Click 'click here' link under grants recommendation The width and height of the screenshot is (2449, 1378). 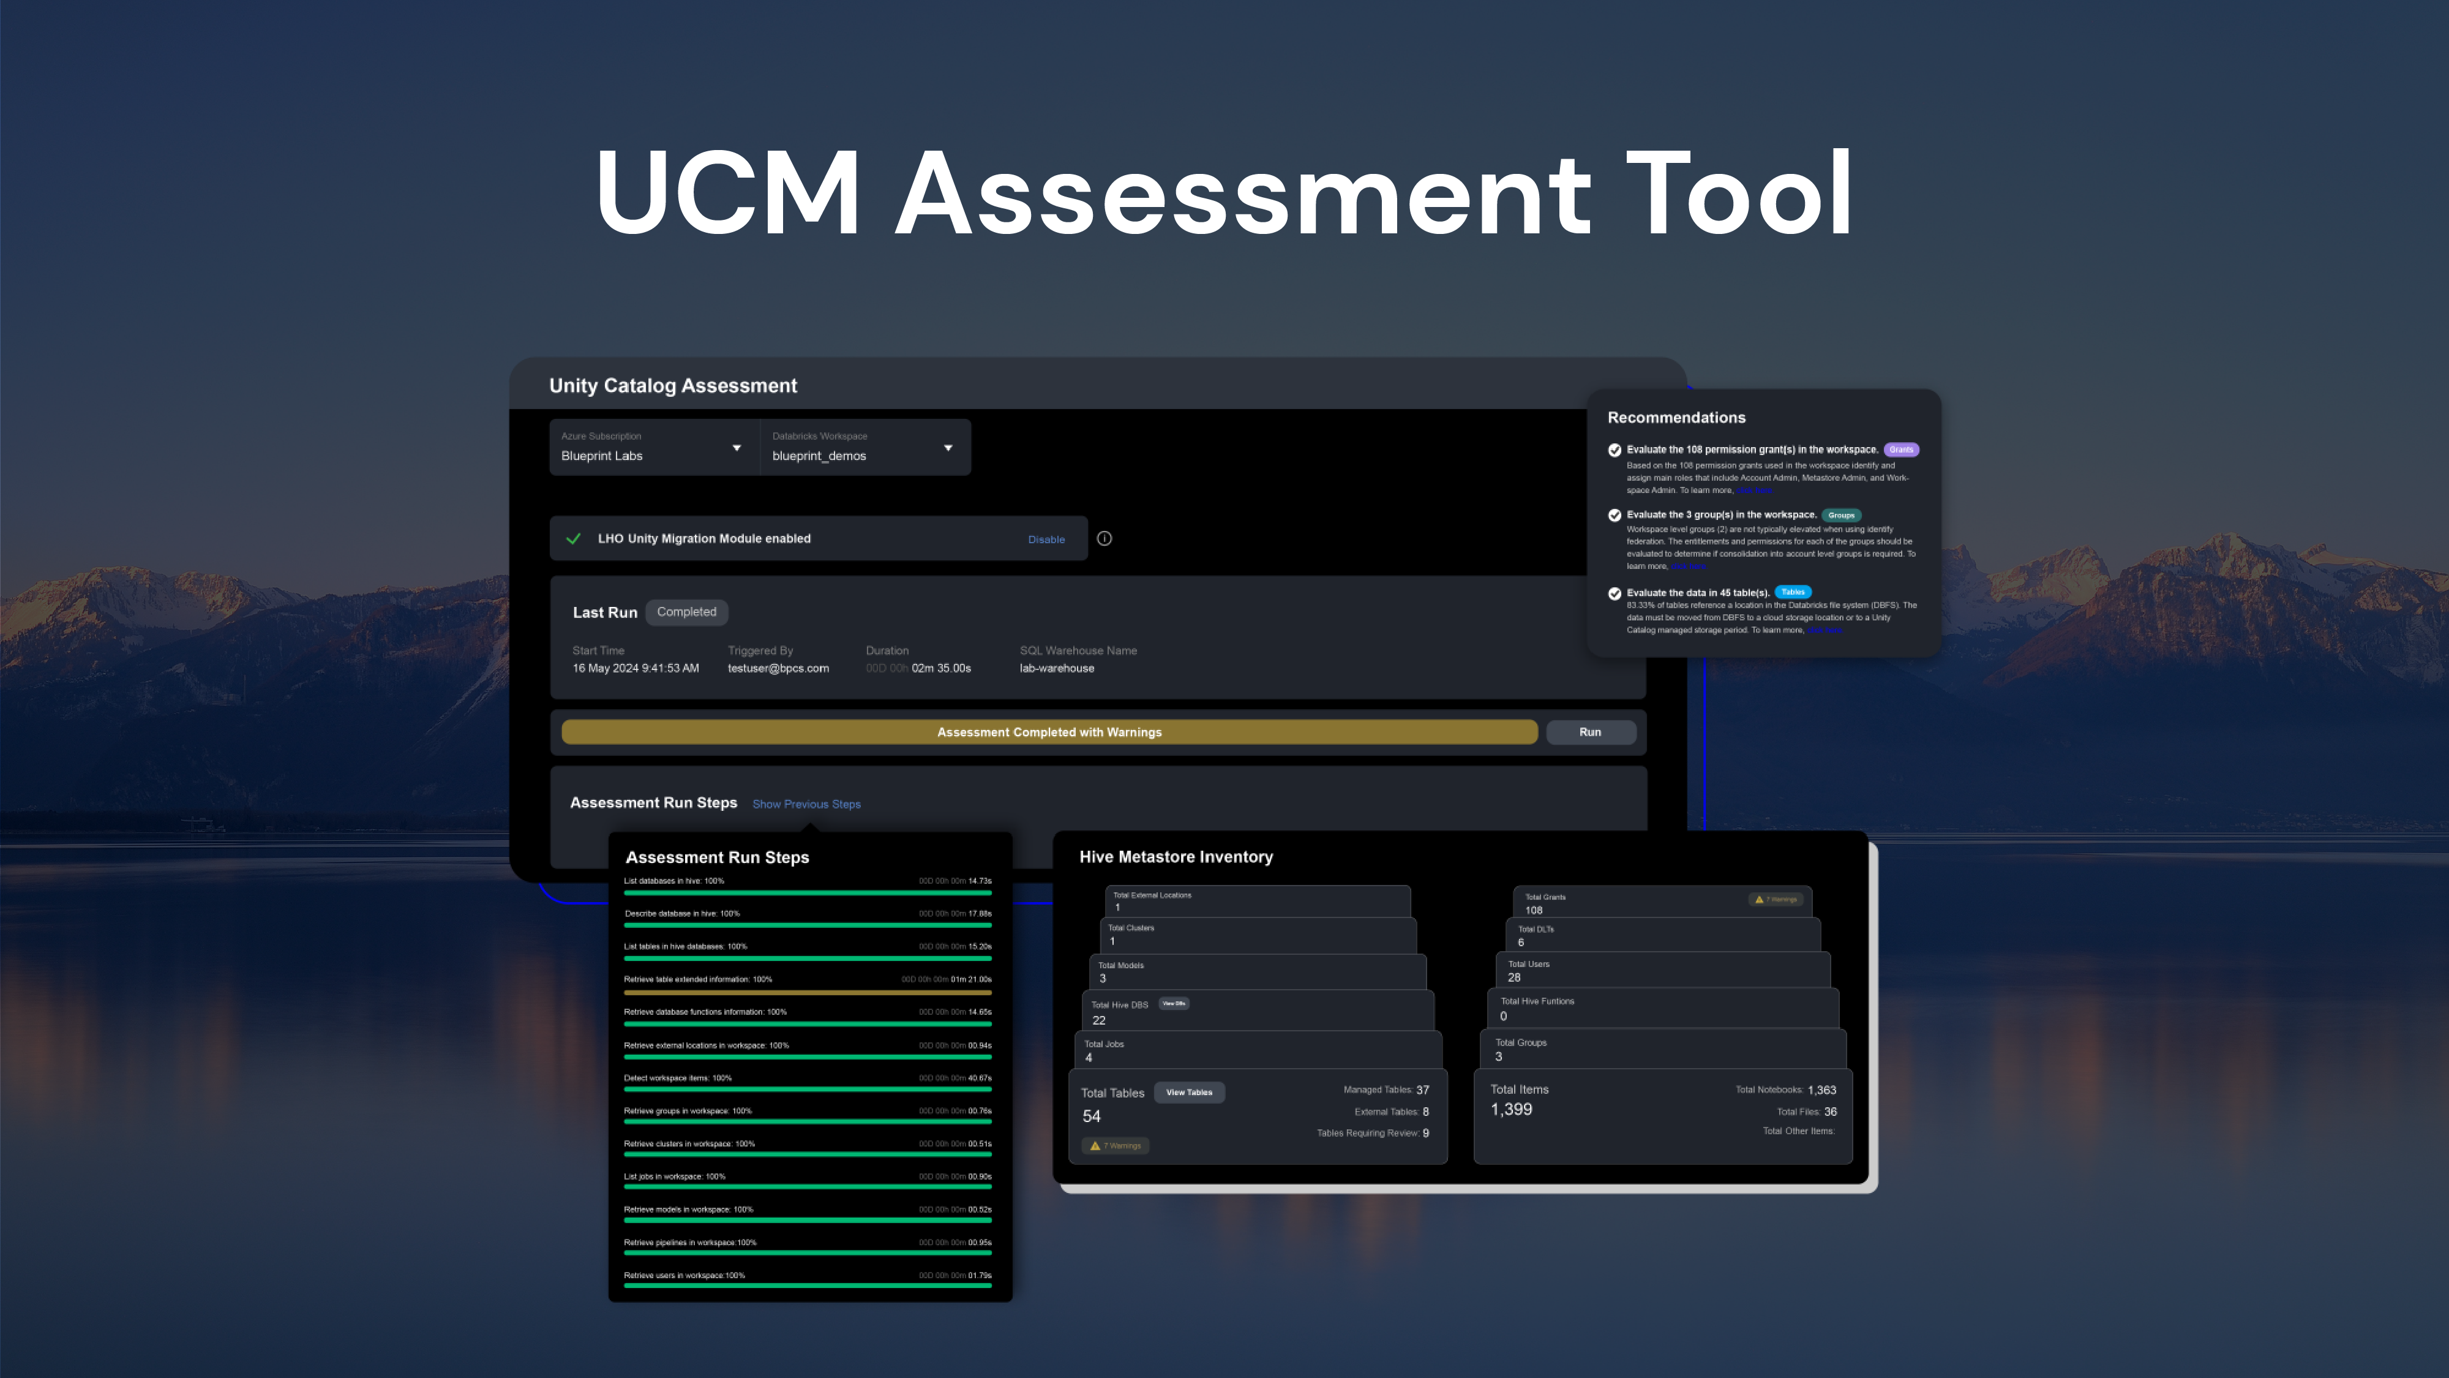(x=1754, y=491)
